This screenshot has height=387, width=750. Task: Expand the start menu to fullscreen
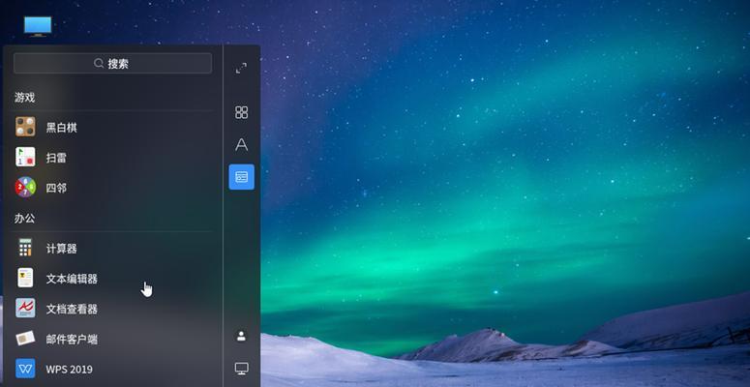(242, 69)
